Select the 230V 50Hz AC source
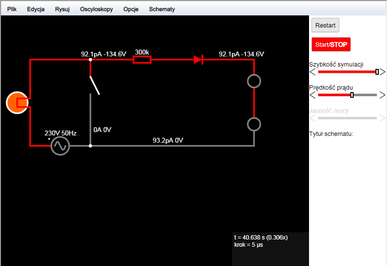 coord(60,146)
